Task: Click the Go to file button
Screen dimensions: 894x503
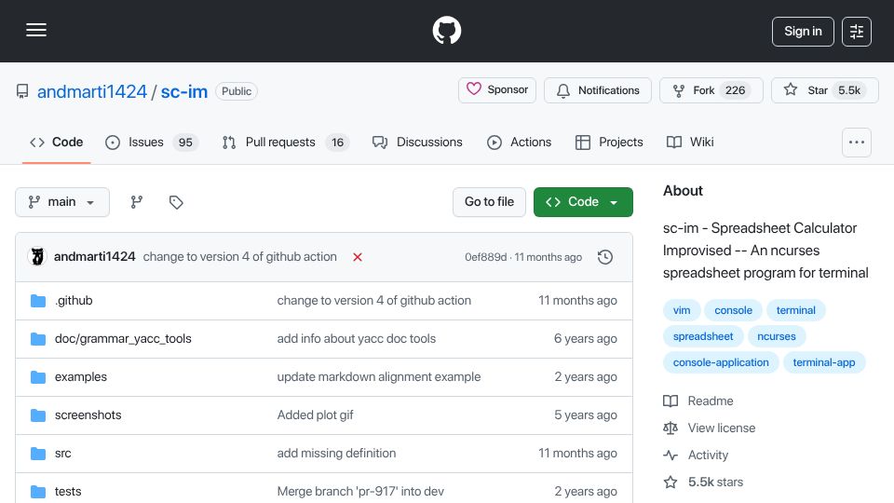Action: [489, 202]
